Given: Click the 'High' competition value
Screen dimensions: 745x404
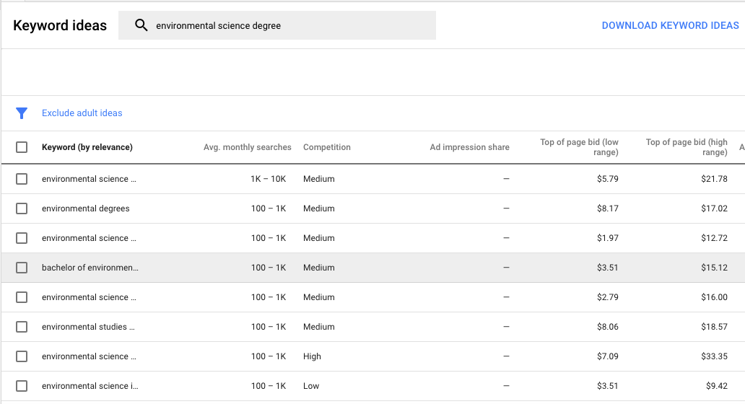Looking at the screenshot, I should pyautogui.click(x=312, y=356).
